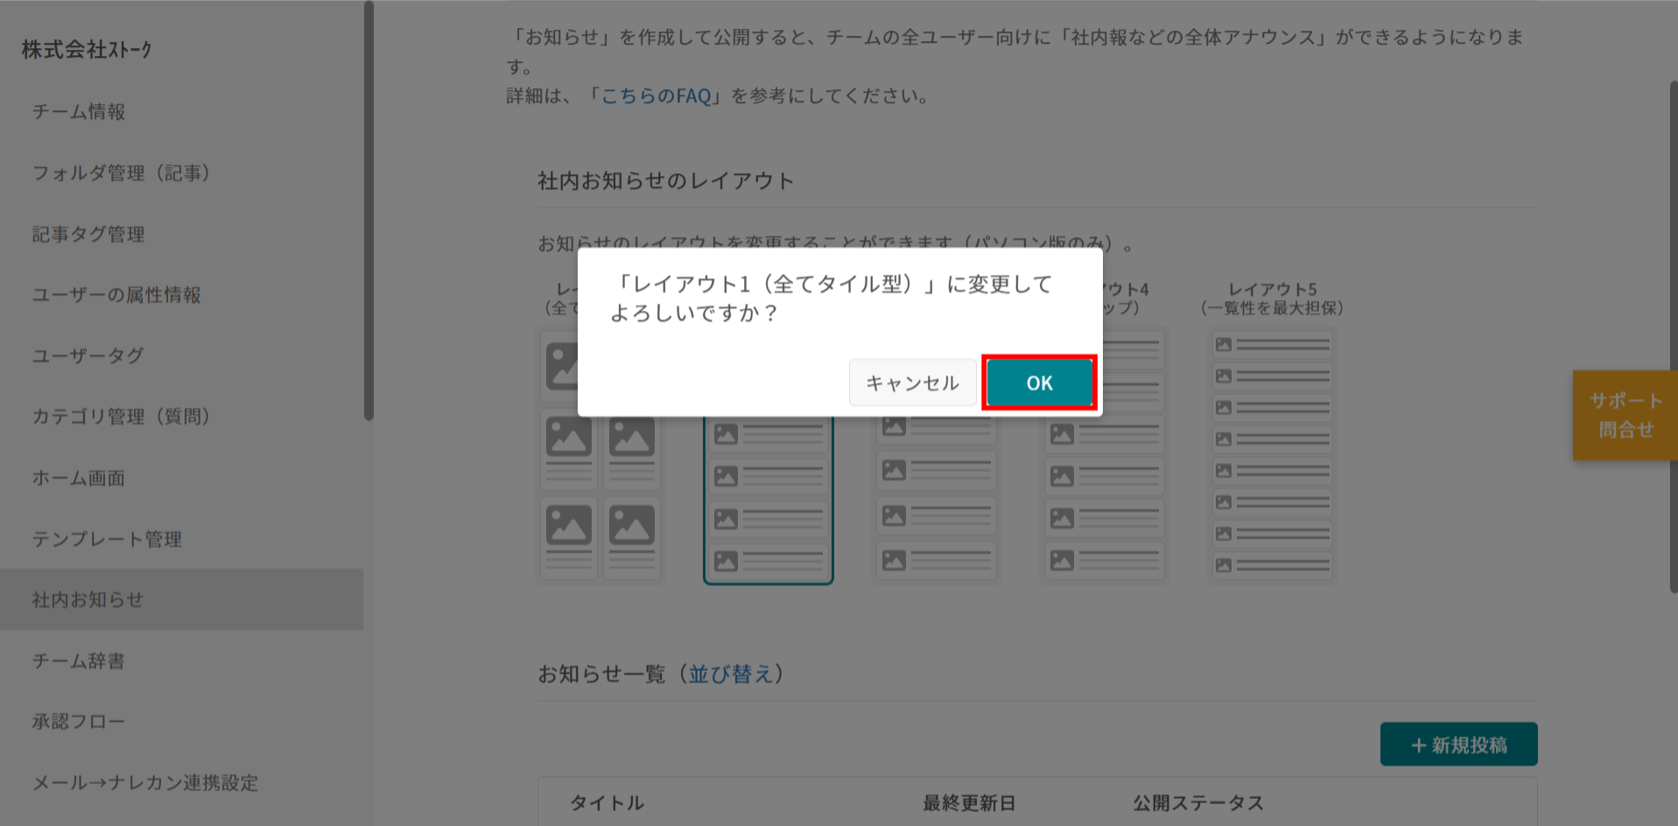Cancel the layout change dialog
This screenshot has width=1678, height=826.
coord(912,382)
